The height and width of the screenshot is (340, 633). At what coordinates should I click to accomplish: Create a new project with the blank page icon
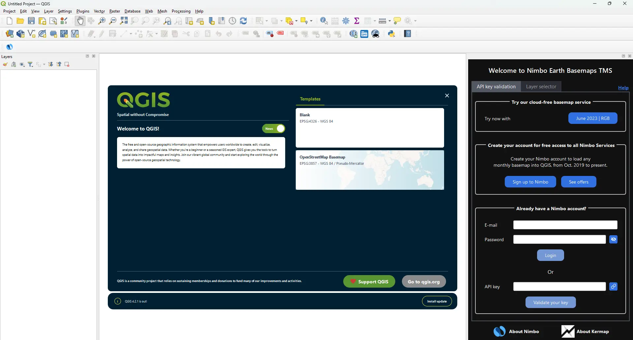pyautogui.click(x=10, y=21)
